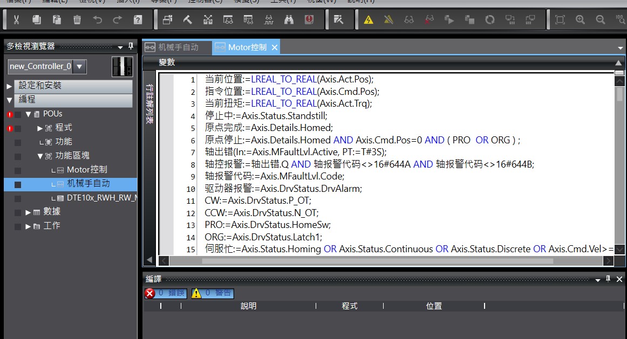The height and width of the screenshot is (339, 627).
Task: Pin the 多檢視瀏覽器 panel
Action: click(x=130, y=46)
